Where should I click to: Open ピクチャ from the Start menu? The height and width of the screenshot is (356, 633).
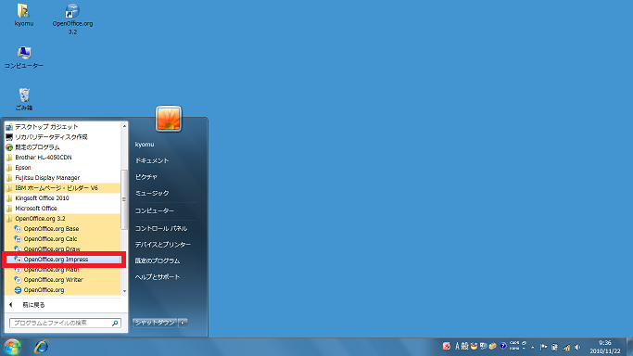point(146,177)
